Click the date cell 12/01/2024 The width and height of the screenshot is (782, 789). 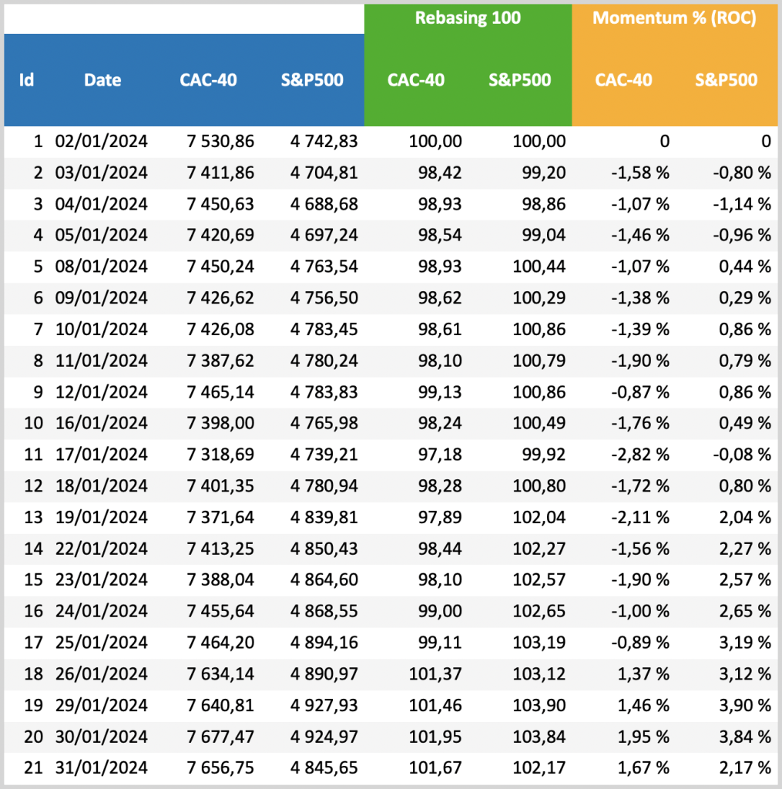(101, 392)
